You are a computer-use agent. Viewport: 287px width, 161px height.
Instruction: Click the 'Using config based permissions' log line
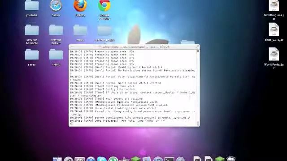pyautogui.click(x=133, y=113)
